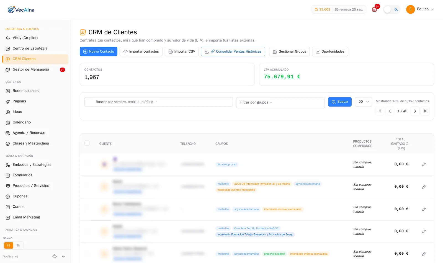Image resolution: width=443 pixels, height=263 pixels.
Task: Open the Filtrar por grupos filter
Action: (x=280, y=102)
